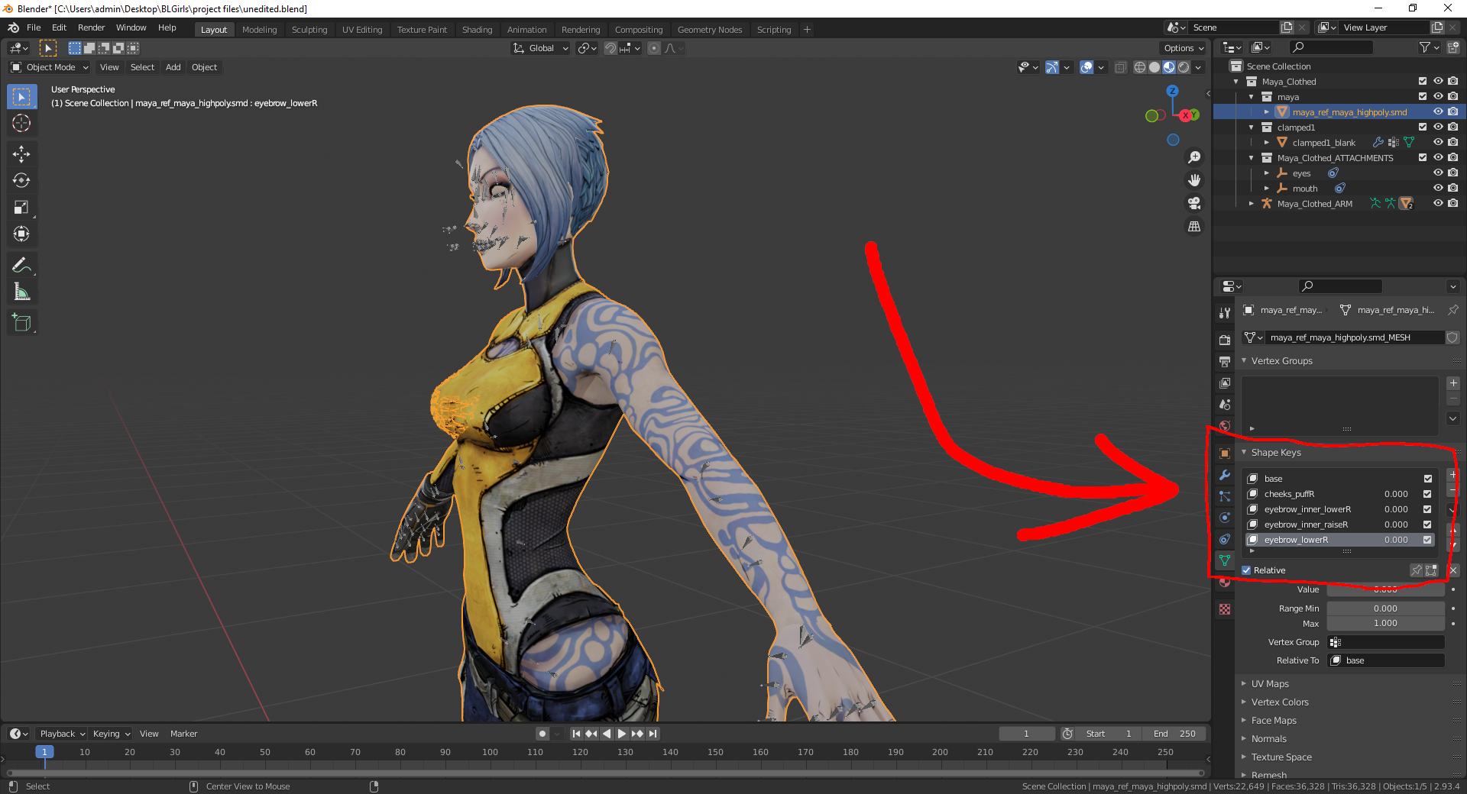Switch perspective/orthographic grid icon

[1194, 226]
